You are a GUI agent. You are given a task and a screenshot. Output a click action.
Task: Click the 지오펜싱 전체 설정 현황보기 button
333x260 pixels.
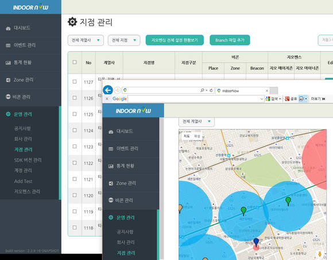[175, 40]
